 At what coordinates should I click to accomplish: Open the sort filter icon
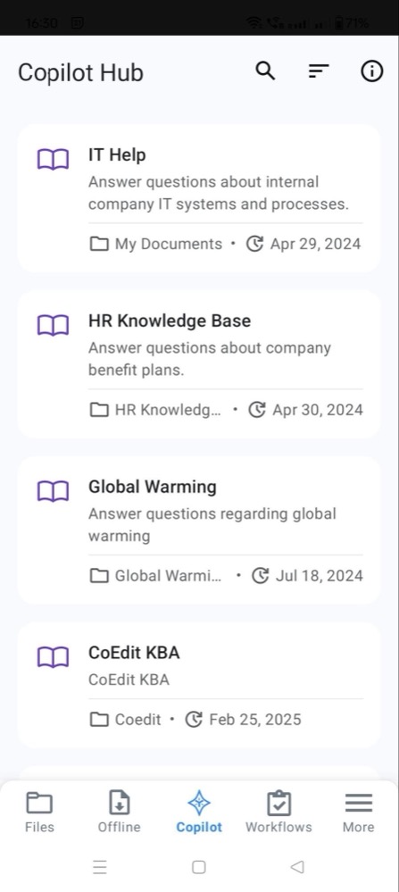(319, 71)
